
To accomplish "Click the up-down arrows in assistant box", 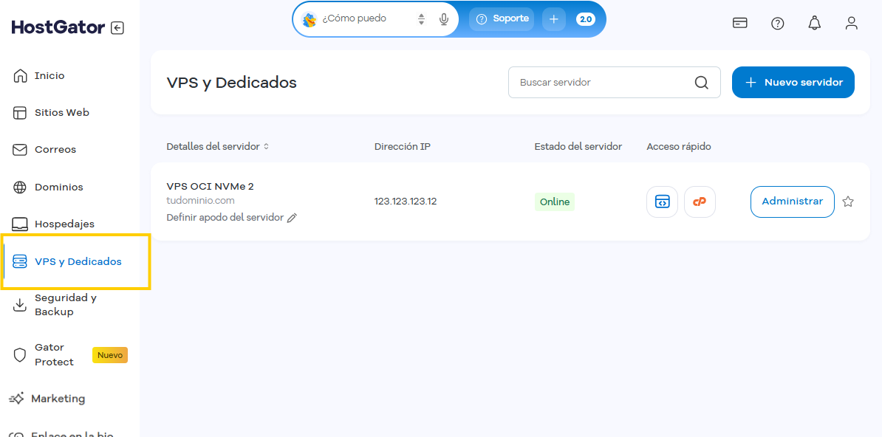I will 421,19.
